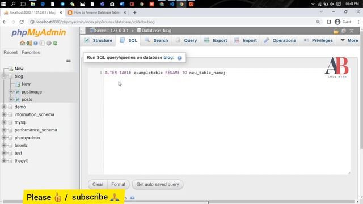
Task: Select the postimage table
Action: [32, 92]
